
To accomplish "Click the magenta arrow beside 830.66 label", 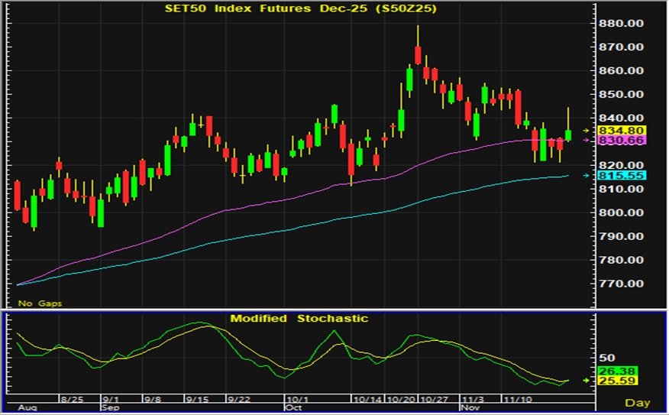I will (x=586, y=141).
